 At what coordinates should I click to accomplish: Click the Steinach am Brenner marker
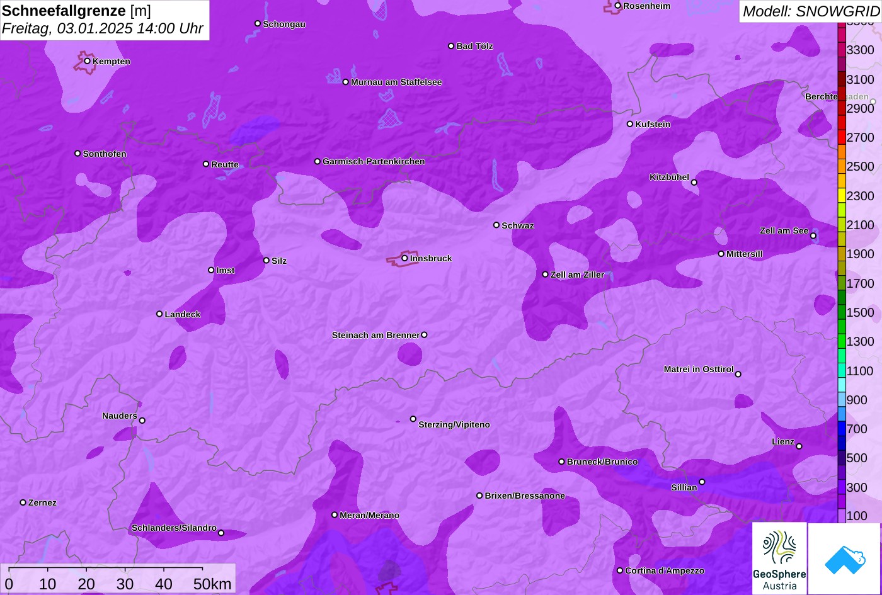(x=424, y=335)
